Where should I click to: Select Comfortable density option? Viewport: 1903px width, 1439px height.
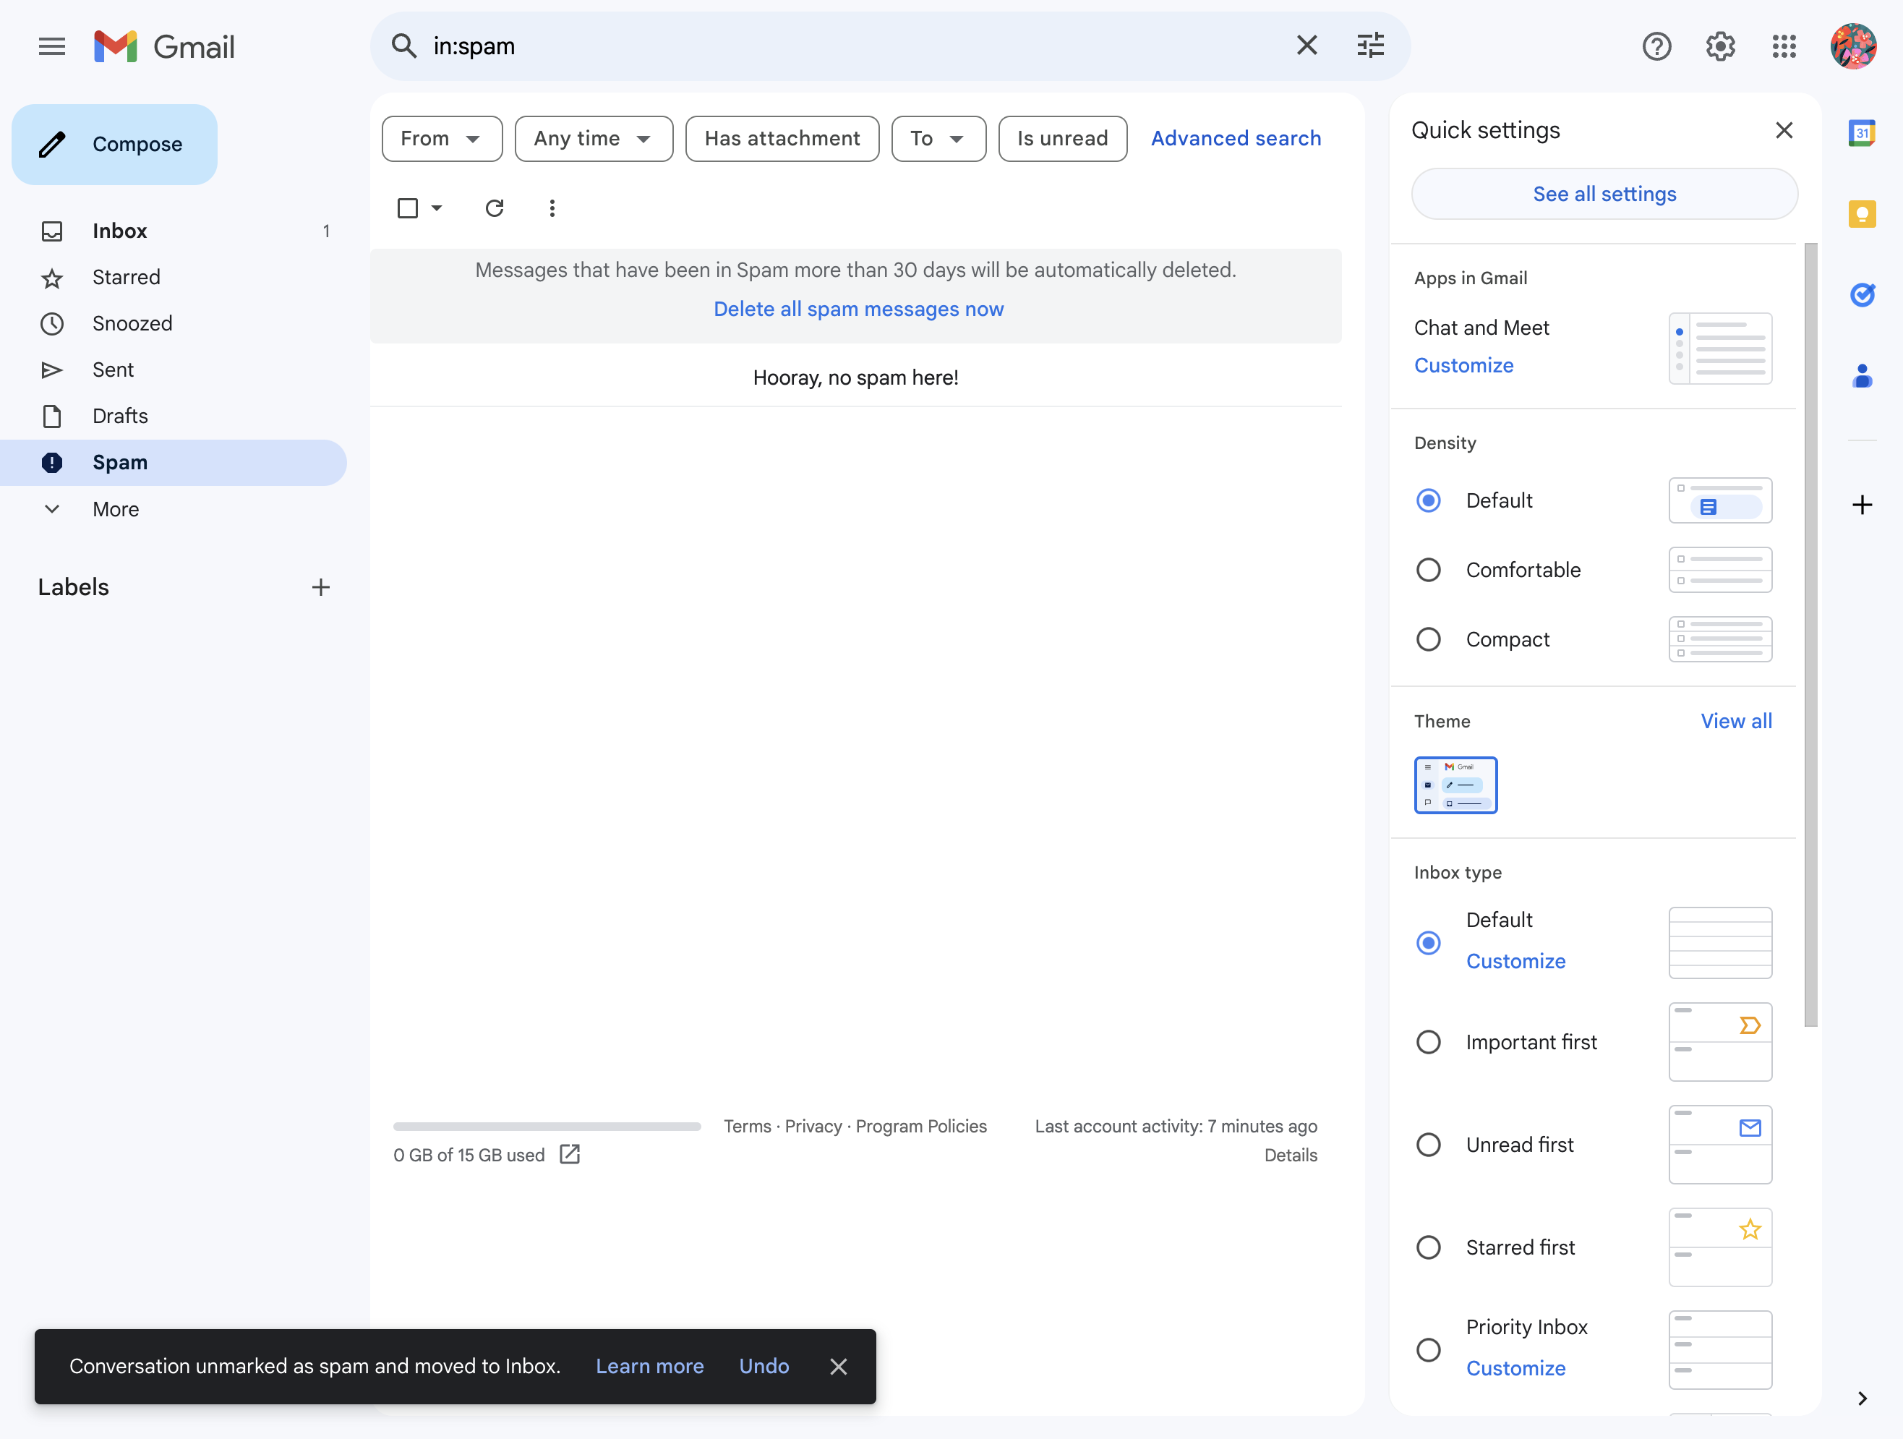(x=1427, y=570)
